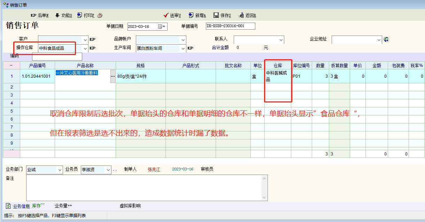425x222 pixels.
Task: Expand the 客户 customer dropdown
Action: coord(85,40)
